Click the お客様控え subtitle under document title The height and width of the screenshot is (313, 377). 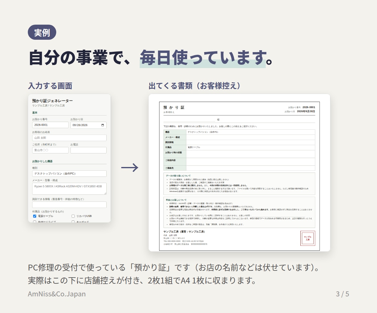169,112
